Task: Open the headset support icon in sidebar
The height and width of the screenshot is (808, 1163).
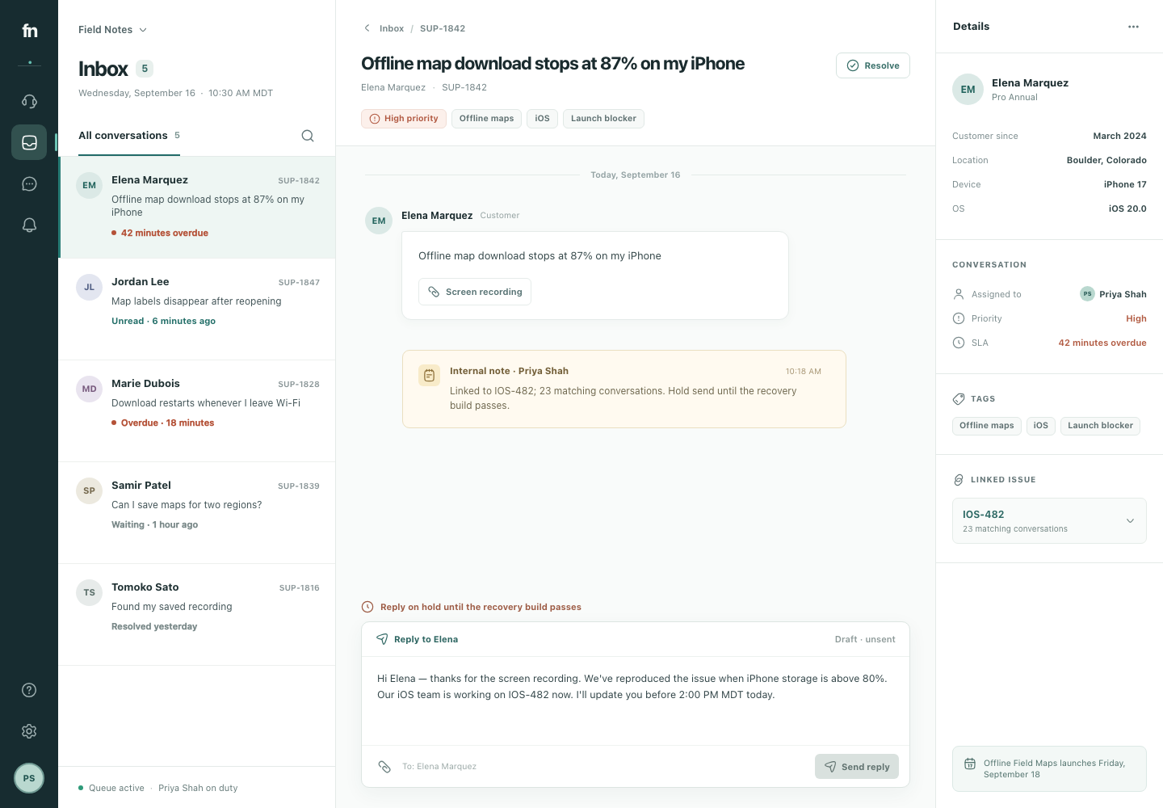Action: 29,101
